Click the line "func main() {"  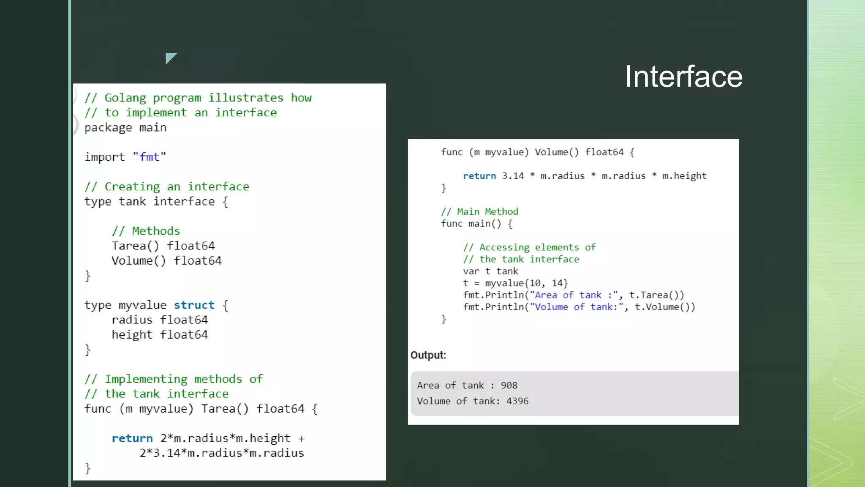click(477, 224)
